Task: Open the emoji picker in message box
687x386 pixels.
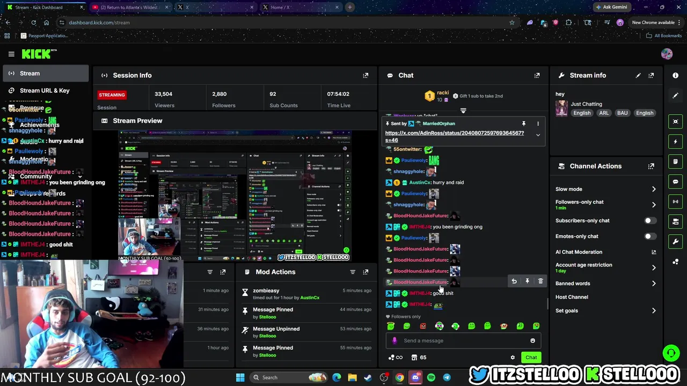Action: (x=532, y=340)
